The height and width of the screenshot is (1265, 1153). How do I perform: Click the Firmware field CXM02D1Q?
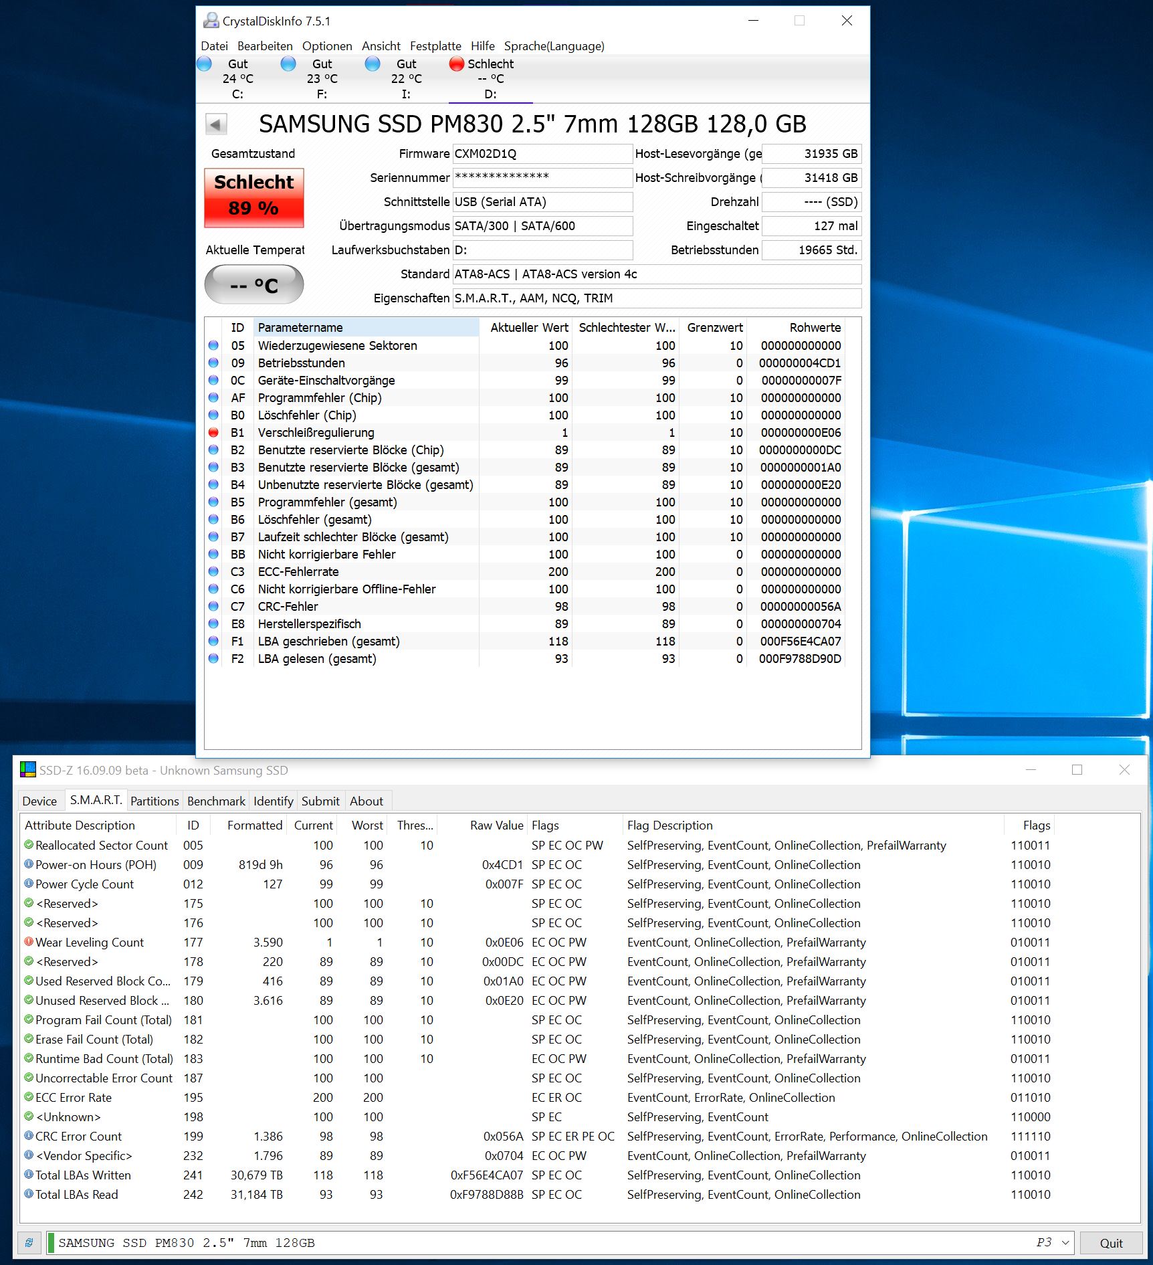pyautogui.click(x=542, y=154)
